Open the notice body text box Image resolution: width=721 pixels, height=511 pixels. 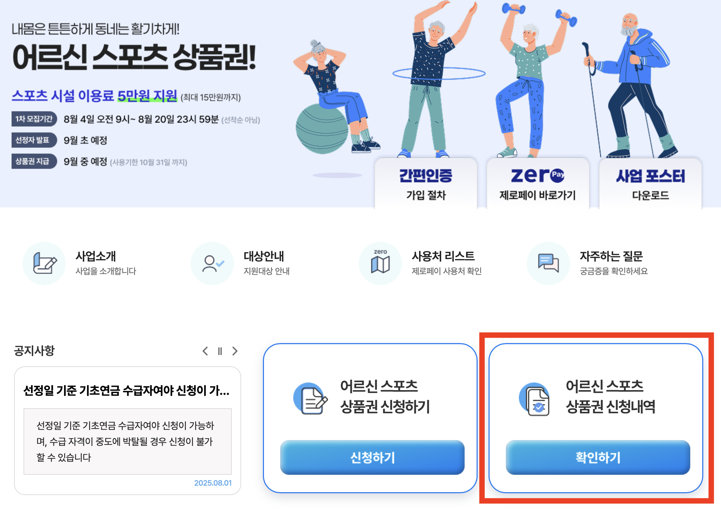click(x=128, y=442)
